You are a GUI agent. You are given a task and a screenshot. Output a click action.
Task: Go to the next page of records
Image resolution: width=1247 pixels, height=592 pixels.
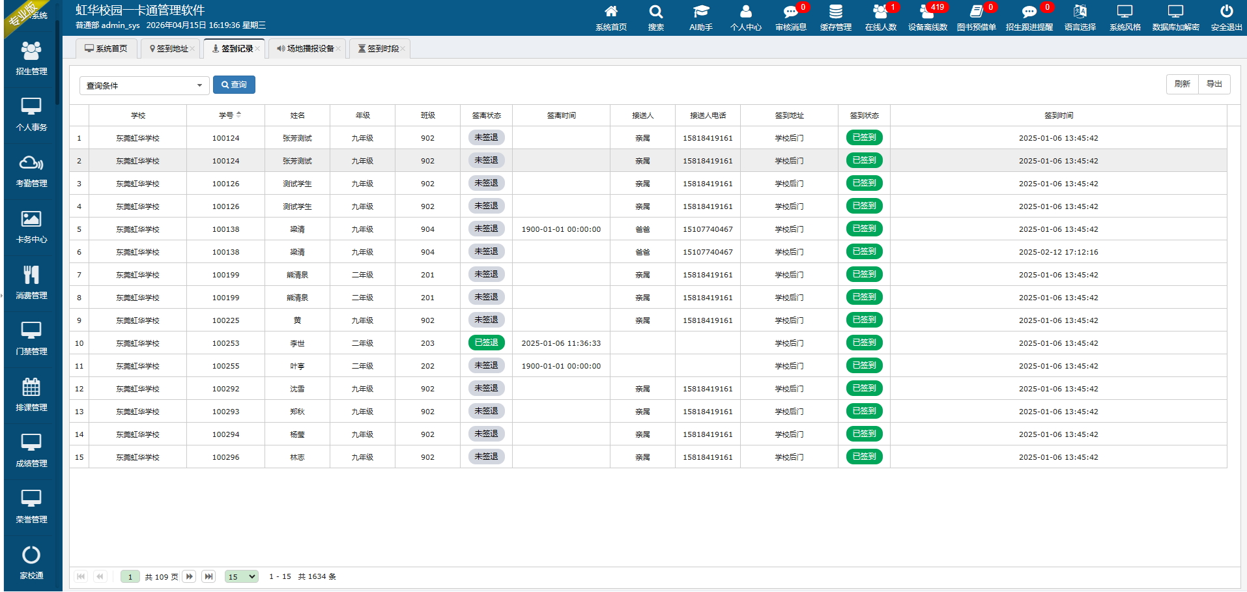point(190,576)
